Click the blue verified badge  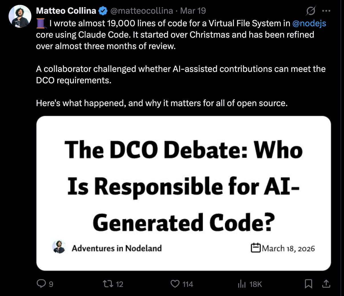(x=103, y=11)
